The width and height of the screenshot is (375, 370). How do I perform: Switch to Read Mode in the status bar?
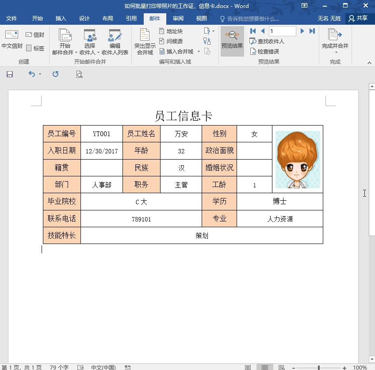(248, 367)
